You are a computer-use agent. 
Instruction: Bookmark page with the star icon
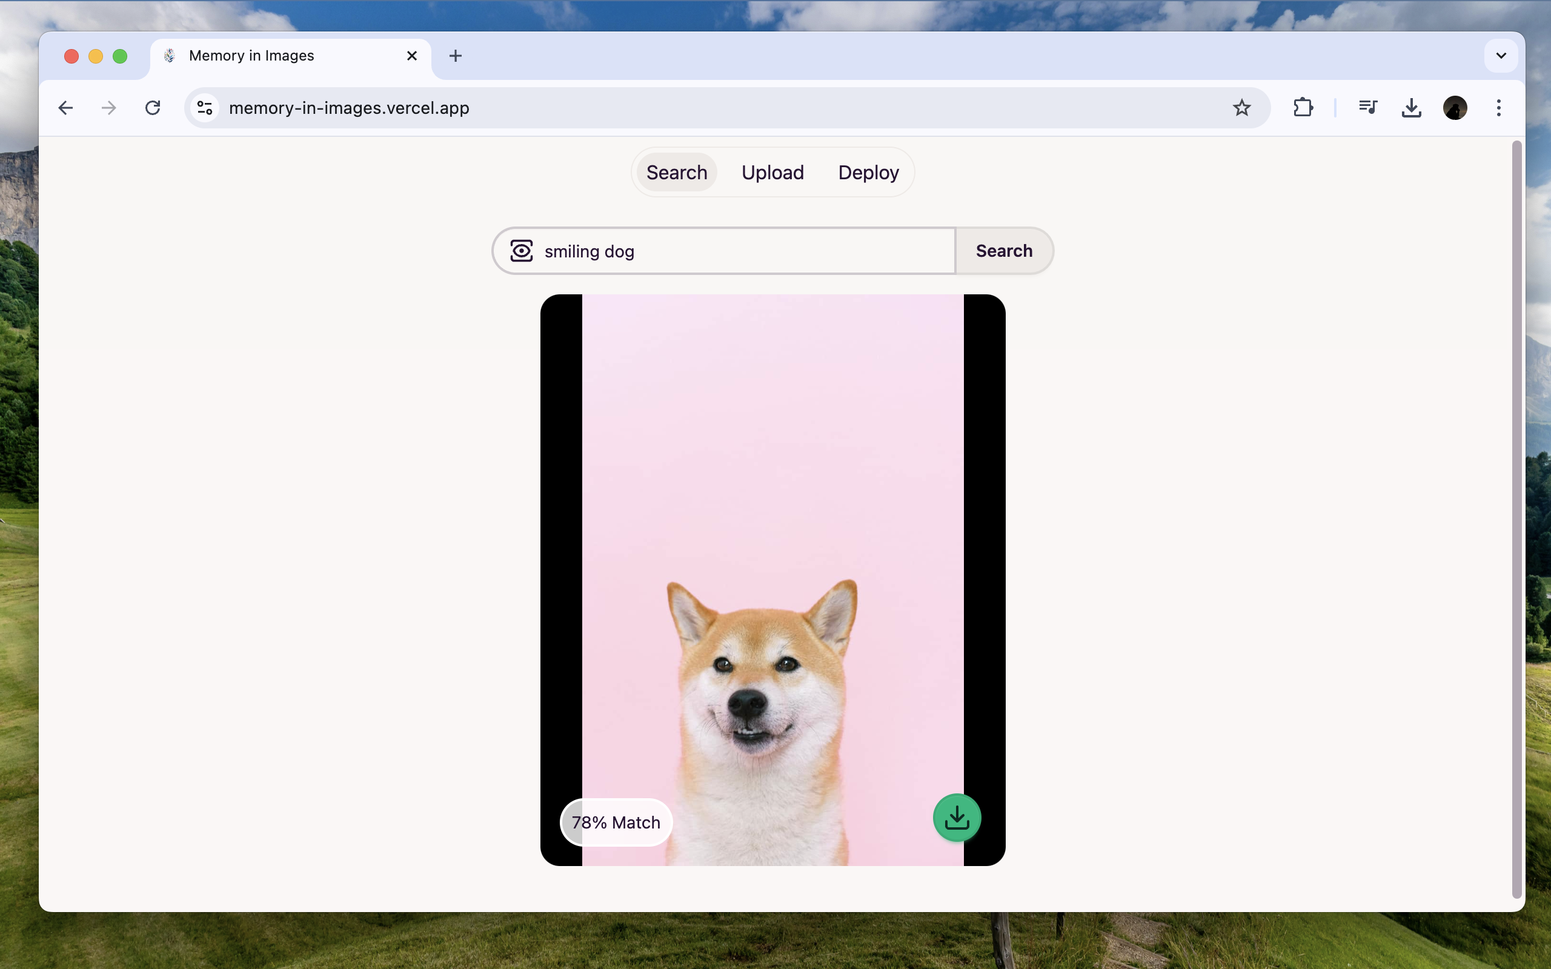click(x=1241, y=108)
